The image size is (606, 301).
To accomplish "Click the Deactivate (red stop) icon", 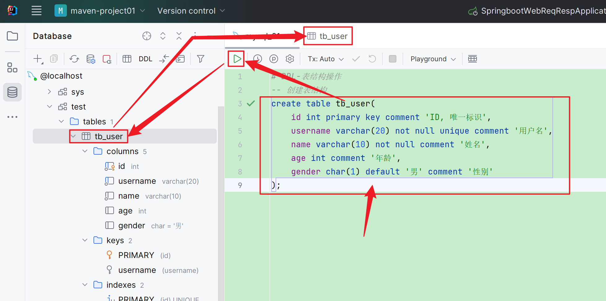I will click(x=107, y=59).
